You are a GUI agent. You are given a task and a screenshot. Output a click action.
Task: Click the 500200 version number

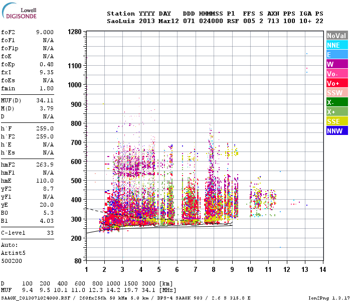(x=12, y=261)
